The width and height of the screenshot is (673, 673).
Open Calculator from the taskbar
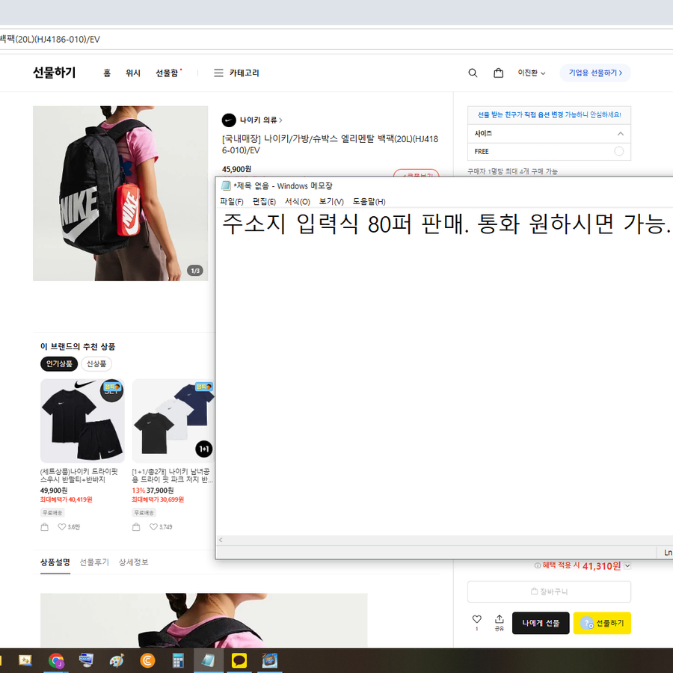coord(178,660)
